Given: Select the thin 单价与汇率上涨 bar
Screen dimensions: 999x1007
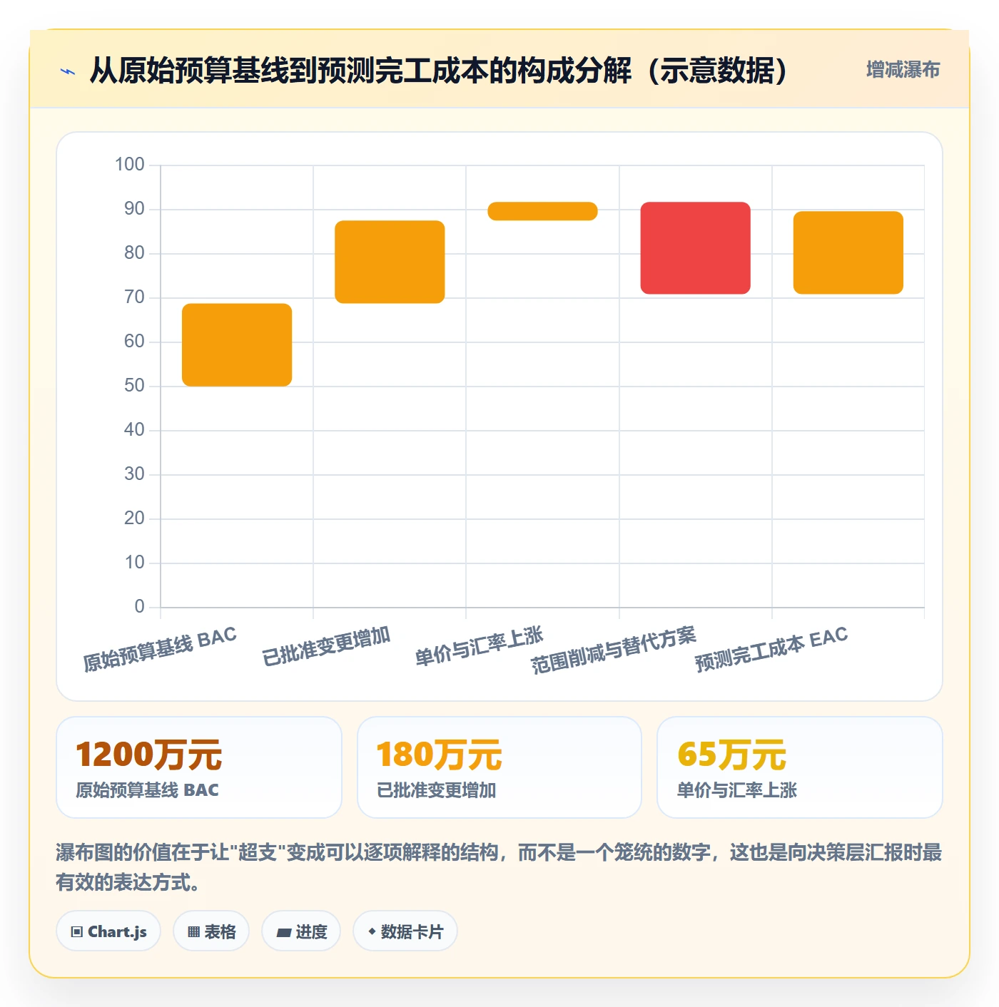Looking at the screenshot, I should click(542, 211).
